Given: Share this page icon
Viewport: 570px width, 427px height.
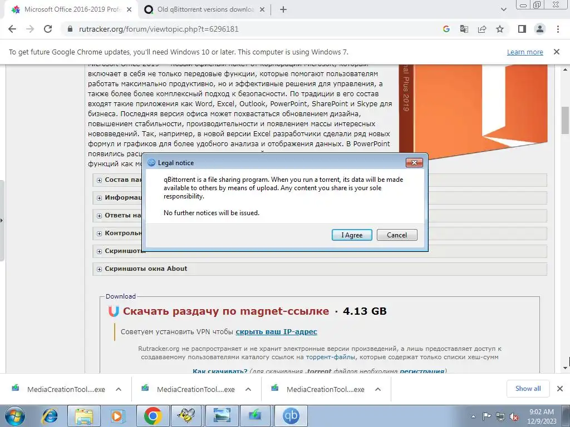Looking at the screenshot, I should [x=482, y=29].
